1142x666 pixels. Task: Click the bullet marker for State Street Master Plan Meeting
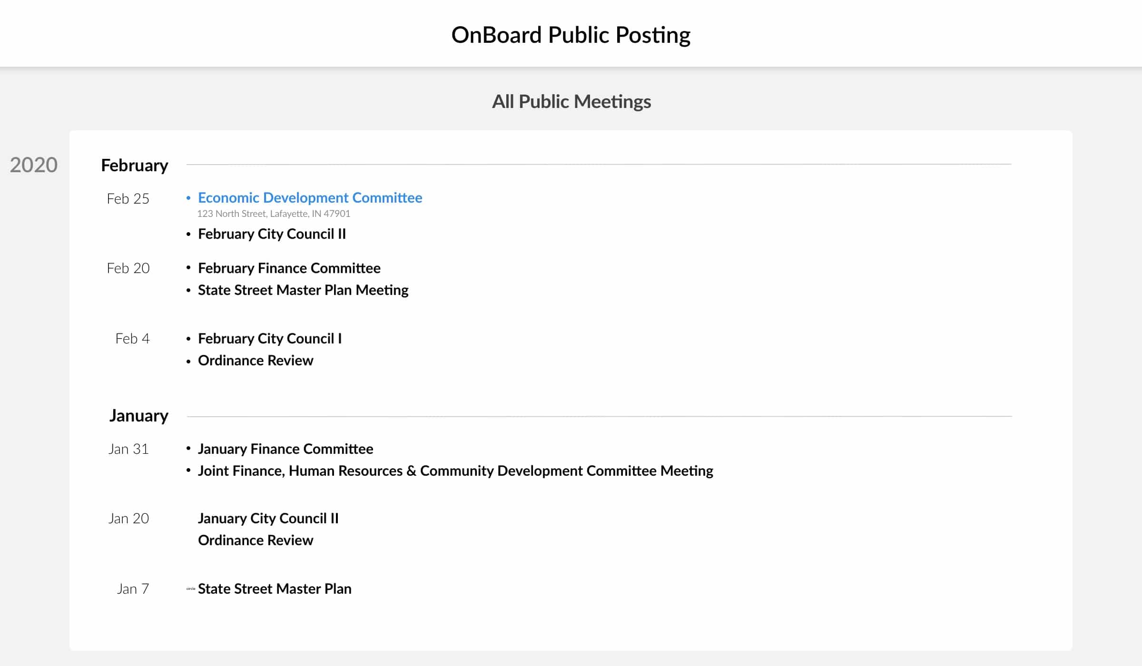tap(189, 290)
